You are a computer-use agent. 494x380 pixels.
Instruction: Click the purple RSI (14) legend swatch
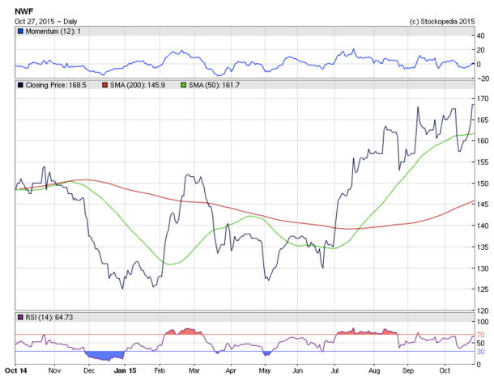point(20,318)
